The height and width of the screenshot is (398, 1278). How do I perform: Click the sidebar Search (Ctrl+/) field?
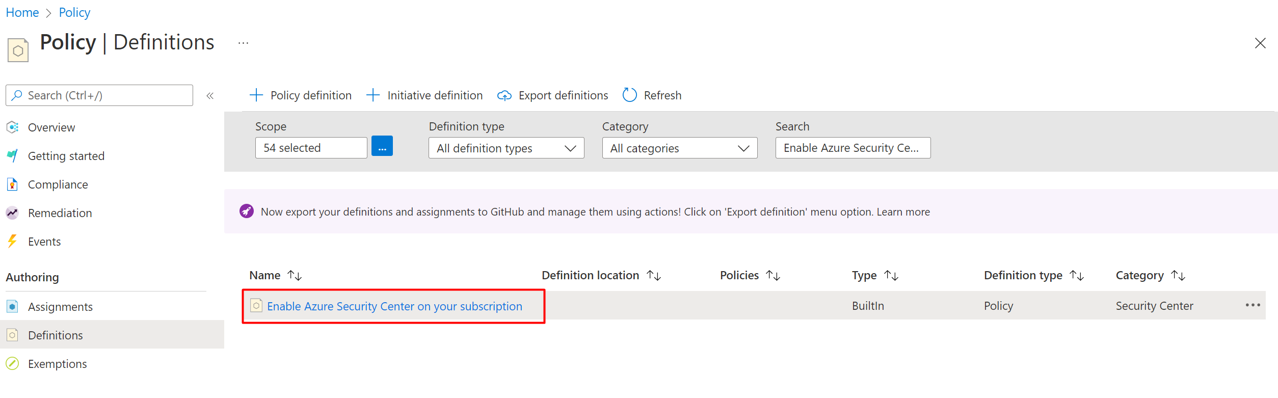(x=99, y=95)
